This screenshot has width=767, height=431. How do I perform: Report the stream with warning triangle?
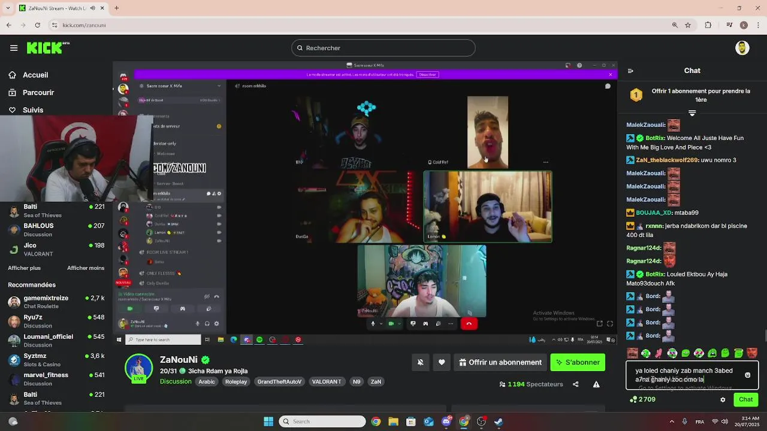[x=596, y=384]
